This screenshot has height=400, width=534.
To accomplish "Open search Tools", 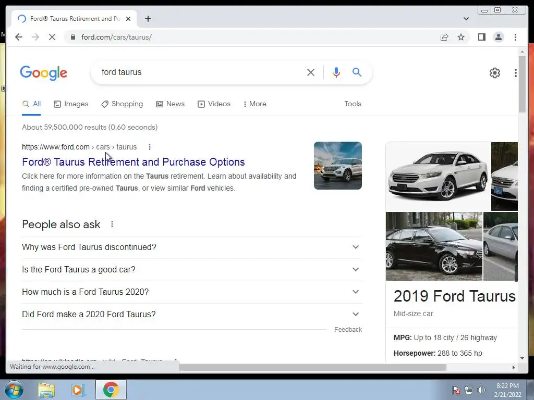I will pyautogui.click(x=353, y=104).
